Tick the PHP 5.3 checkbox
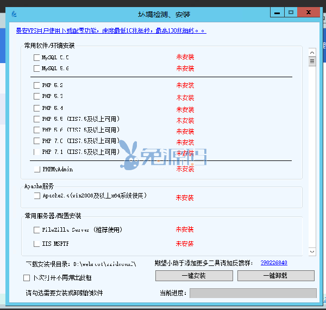 [36, 96]
